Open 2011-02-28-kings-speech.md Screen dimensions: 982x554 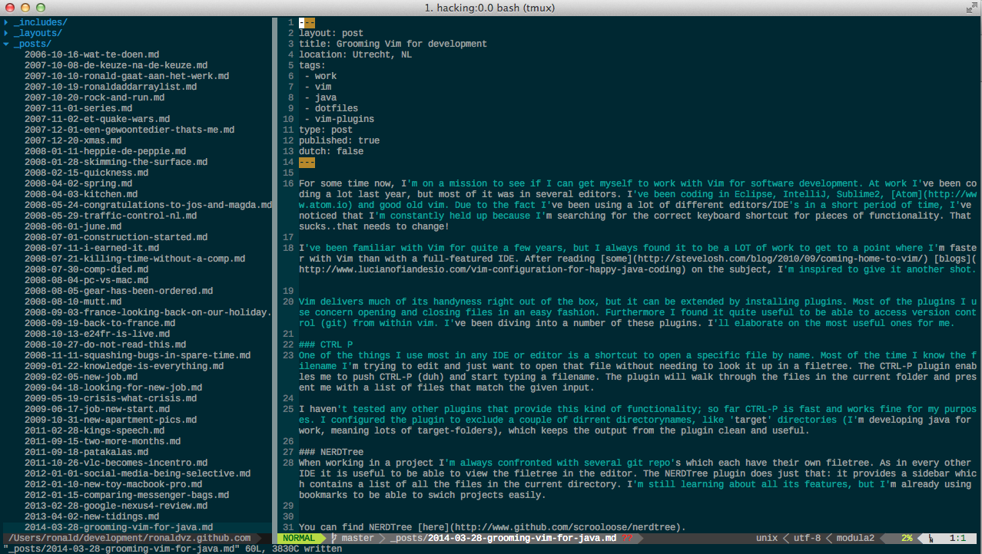[x=95, y=430]
